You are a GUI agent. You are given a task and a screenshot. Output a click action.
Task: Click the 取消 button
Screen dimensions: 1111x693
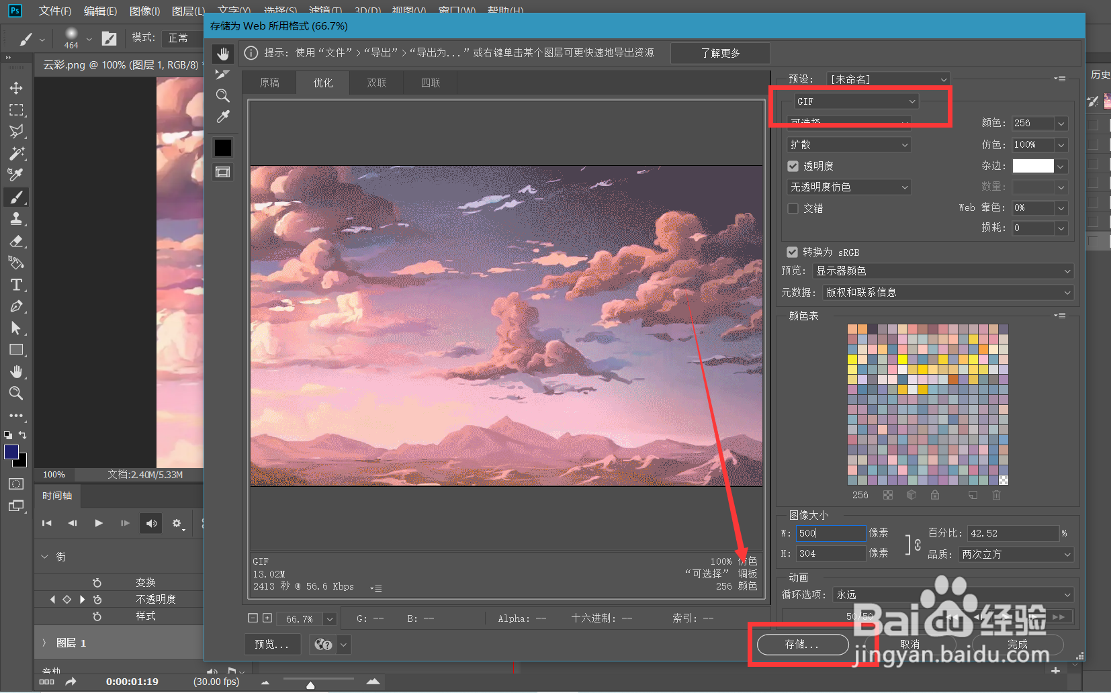pyautogui.click(x=910, y=645)
